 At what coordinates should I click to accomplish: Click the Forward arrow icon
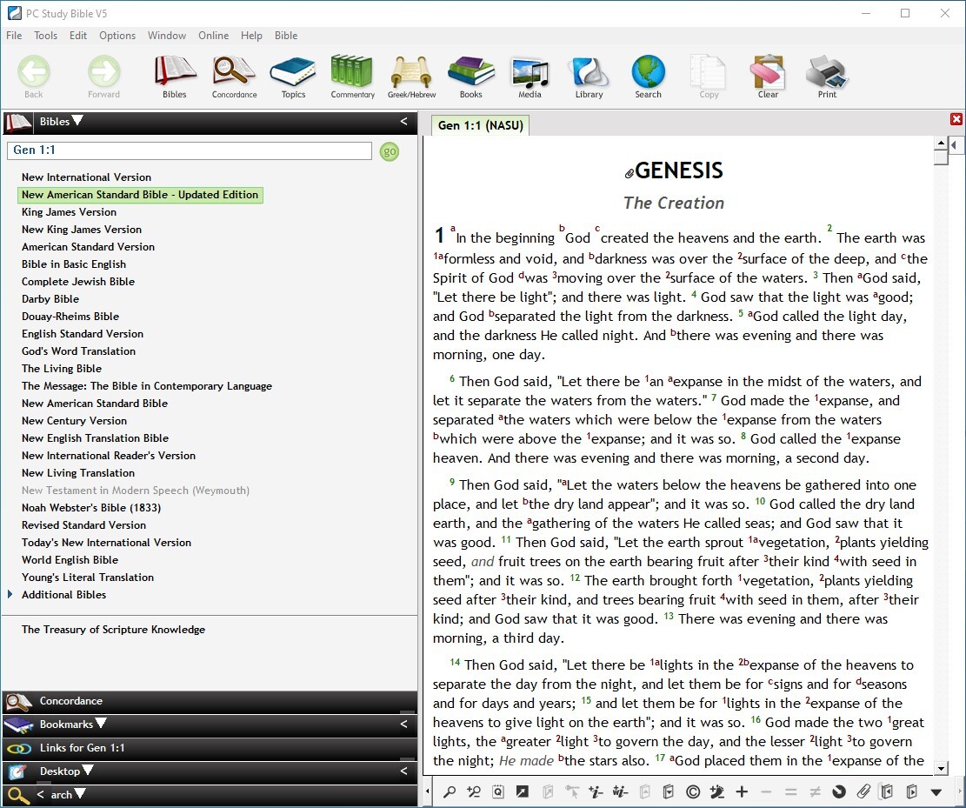[103, 77]
